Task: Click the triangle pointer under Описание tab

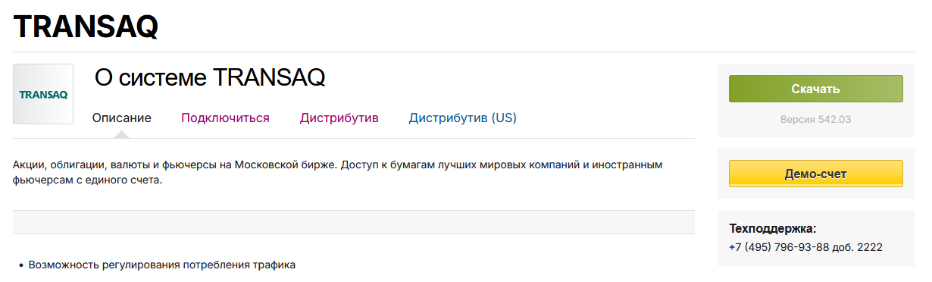Action: click(x=121, y=134)
